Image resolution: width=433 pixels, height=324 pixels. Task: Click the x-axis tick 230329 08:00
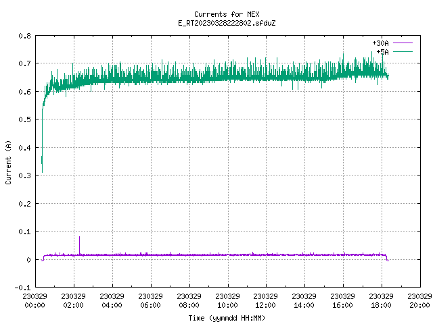(189, 300)
